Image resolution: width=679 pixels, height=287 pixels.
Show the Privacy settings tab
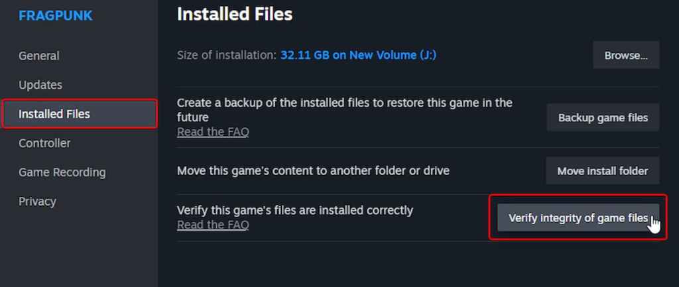coord(37,201)
